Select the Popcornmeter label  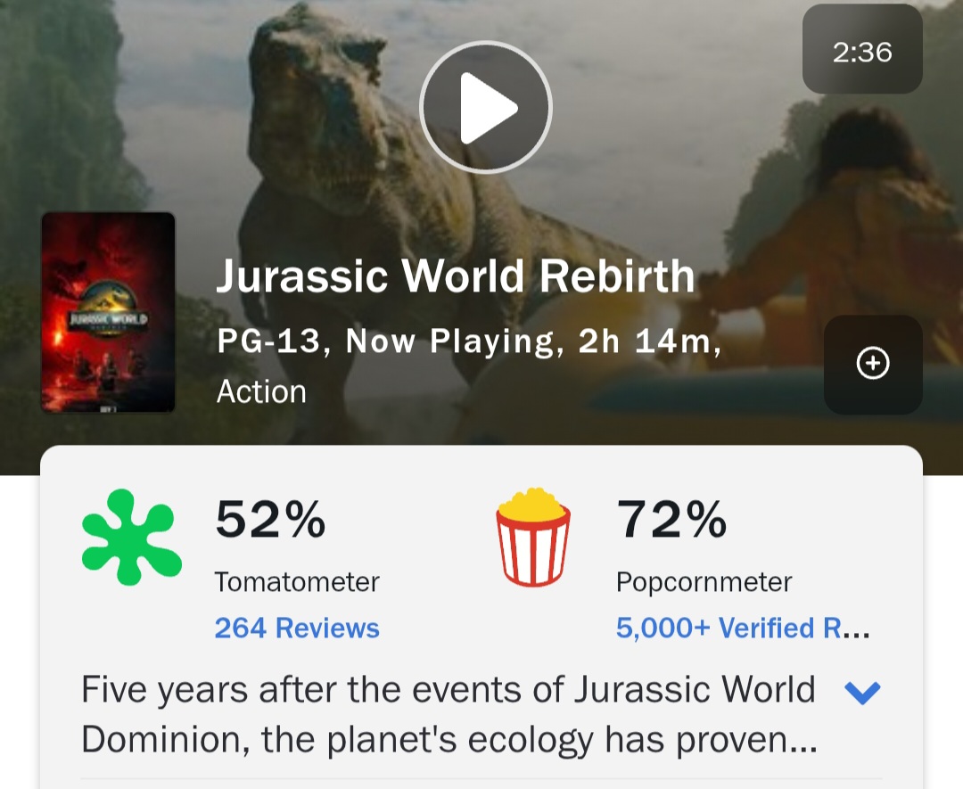(704, 582)
